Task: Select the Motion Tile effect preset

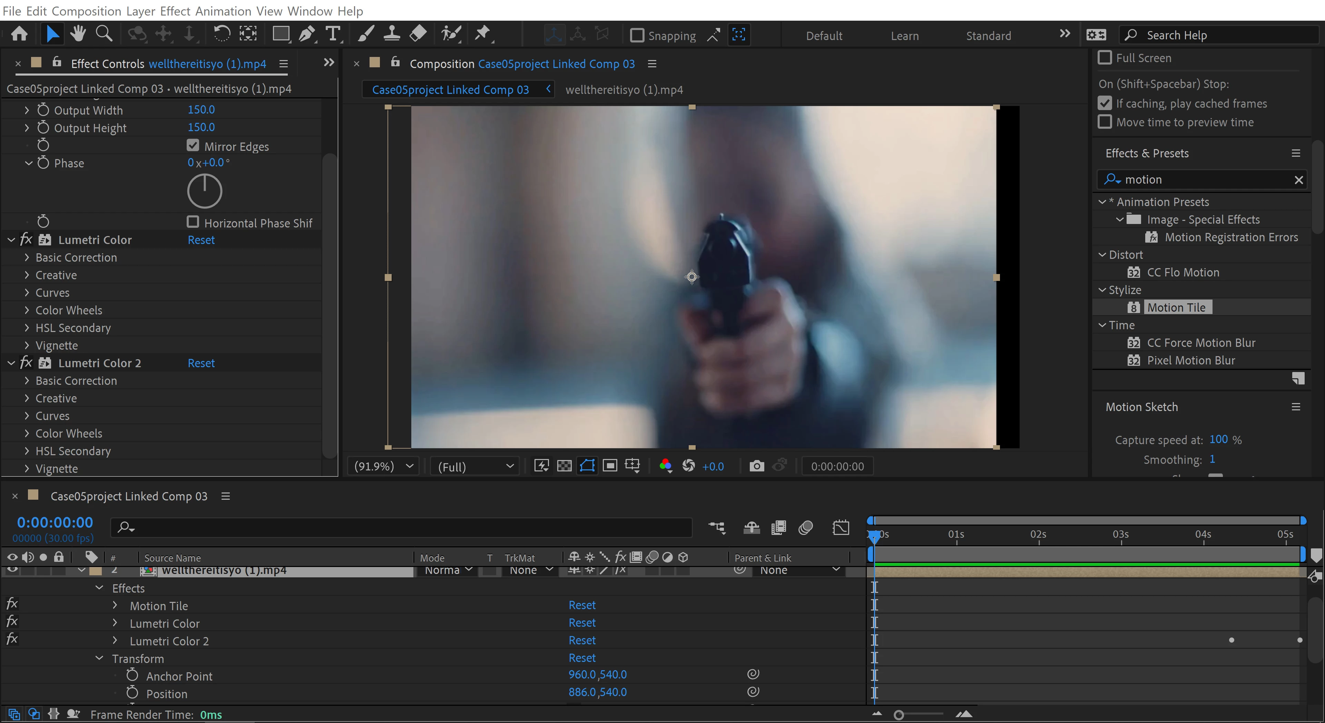Action: [1176, 308]
